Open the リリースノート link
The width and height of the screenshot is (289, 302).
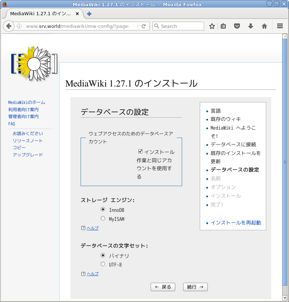pyautogui.click(x=28, y=141)
